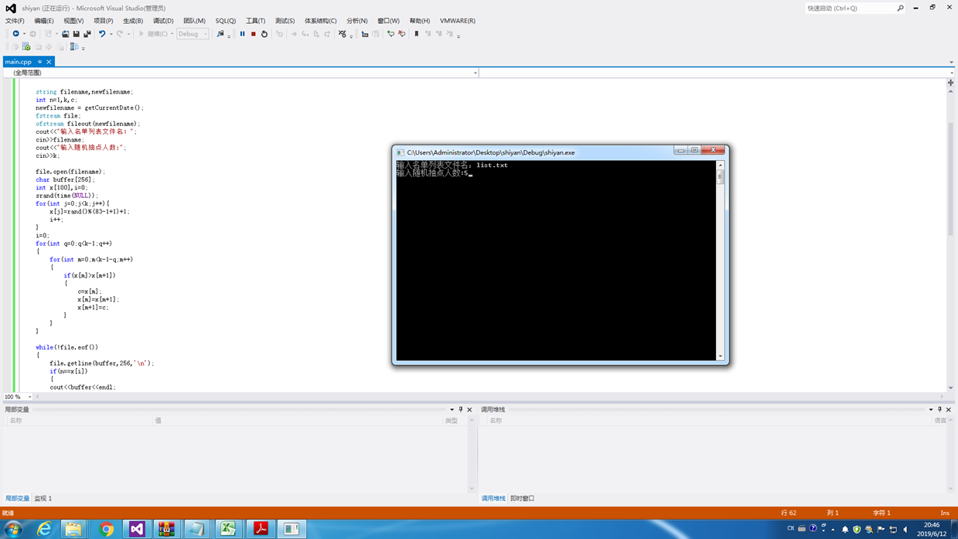Open the editor zoom 100% dropdown
This screenshot has height=539, width=958.
point(29,397)
